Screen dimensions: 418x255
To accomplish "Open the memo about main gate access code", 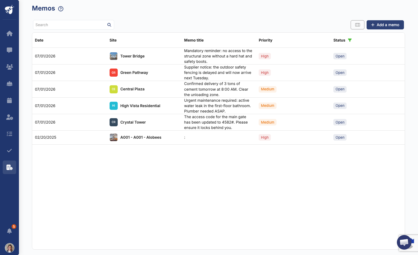I will 216,122.
